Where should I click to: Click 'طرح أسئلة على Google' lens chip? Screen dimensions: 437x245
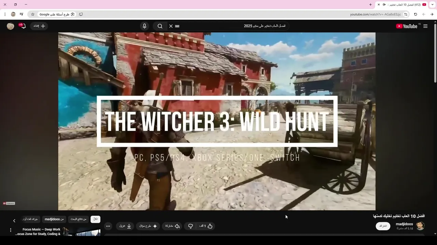pyautogui.click(x=56, y=14)
